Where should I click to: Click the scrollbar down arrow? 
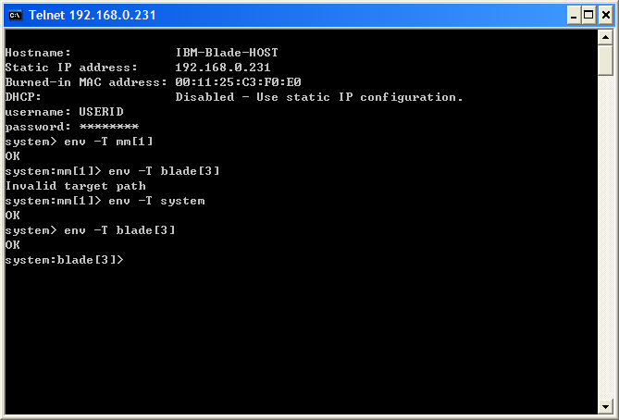(x=605, y=406)
